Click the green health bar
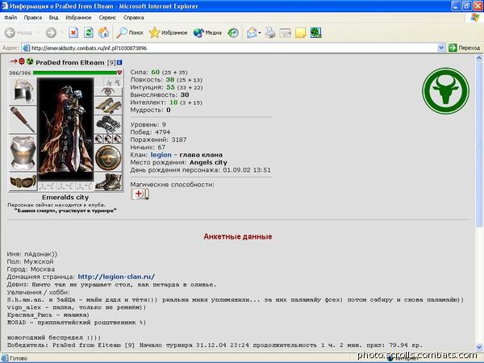Screen dimensions: 484x363 [x=74, y=73]
